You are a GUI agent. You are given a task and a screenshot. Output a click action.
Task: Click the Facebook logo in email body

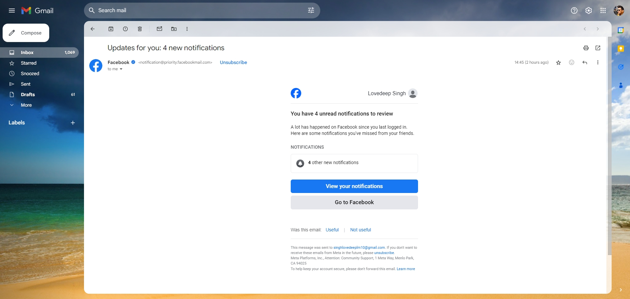[x=296, y=93]
